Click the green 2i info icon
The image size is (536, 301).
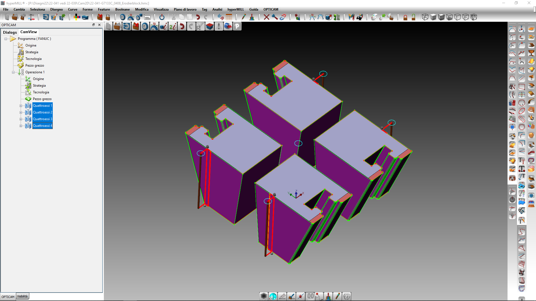[x=173, y=26]
